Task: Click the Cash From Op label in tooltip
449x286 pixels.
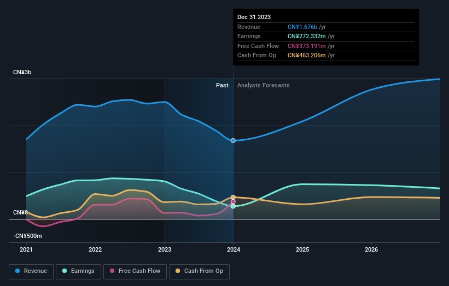Action: coord(257,56)
